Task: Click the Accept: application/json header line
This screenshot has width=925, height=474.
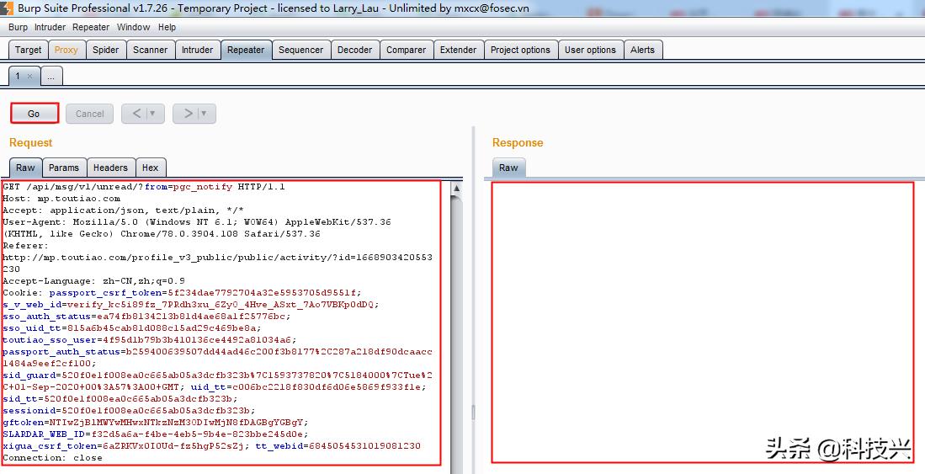Action: 123,210
